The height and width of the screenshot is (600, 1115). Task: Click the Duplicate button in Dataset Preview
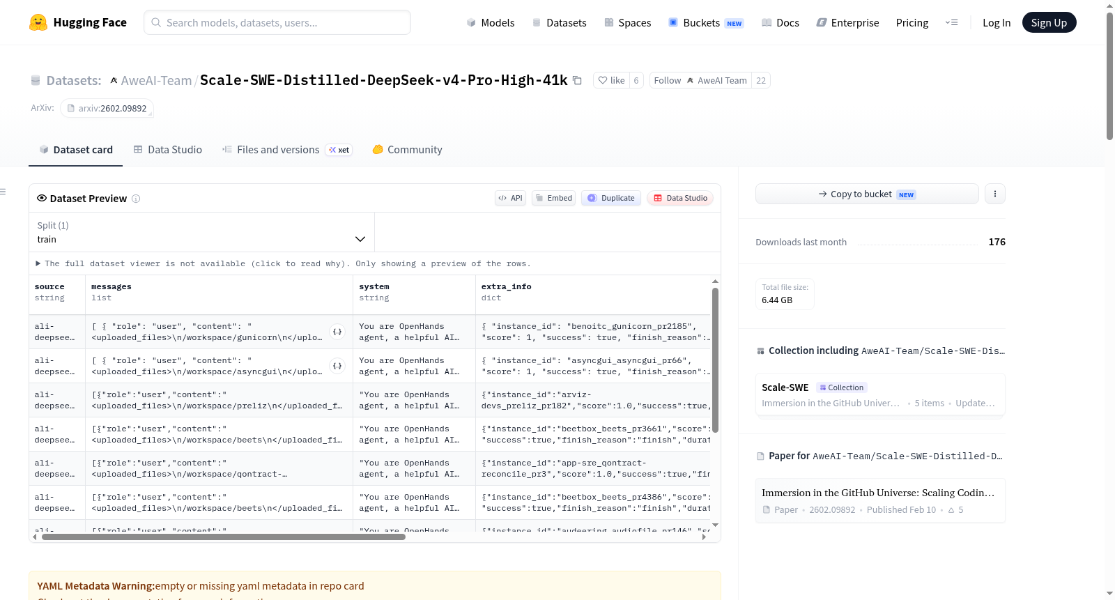point(611,198)
